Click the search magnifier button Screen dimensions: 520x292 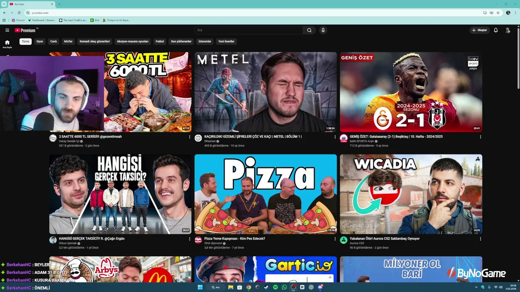coord(309,30)
